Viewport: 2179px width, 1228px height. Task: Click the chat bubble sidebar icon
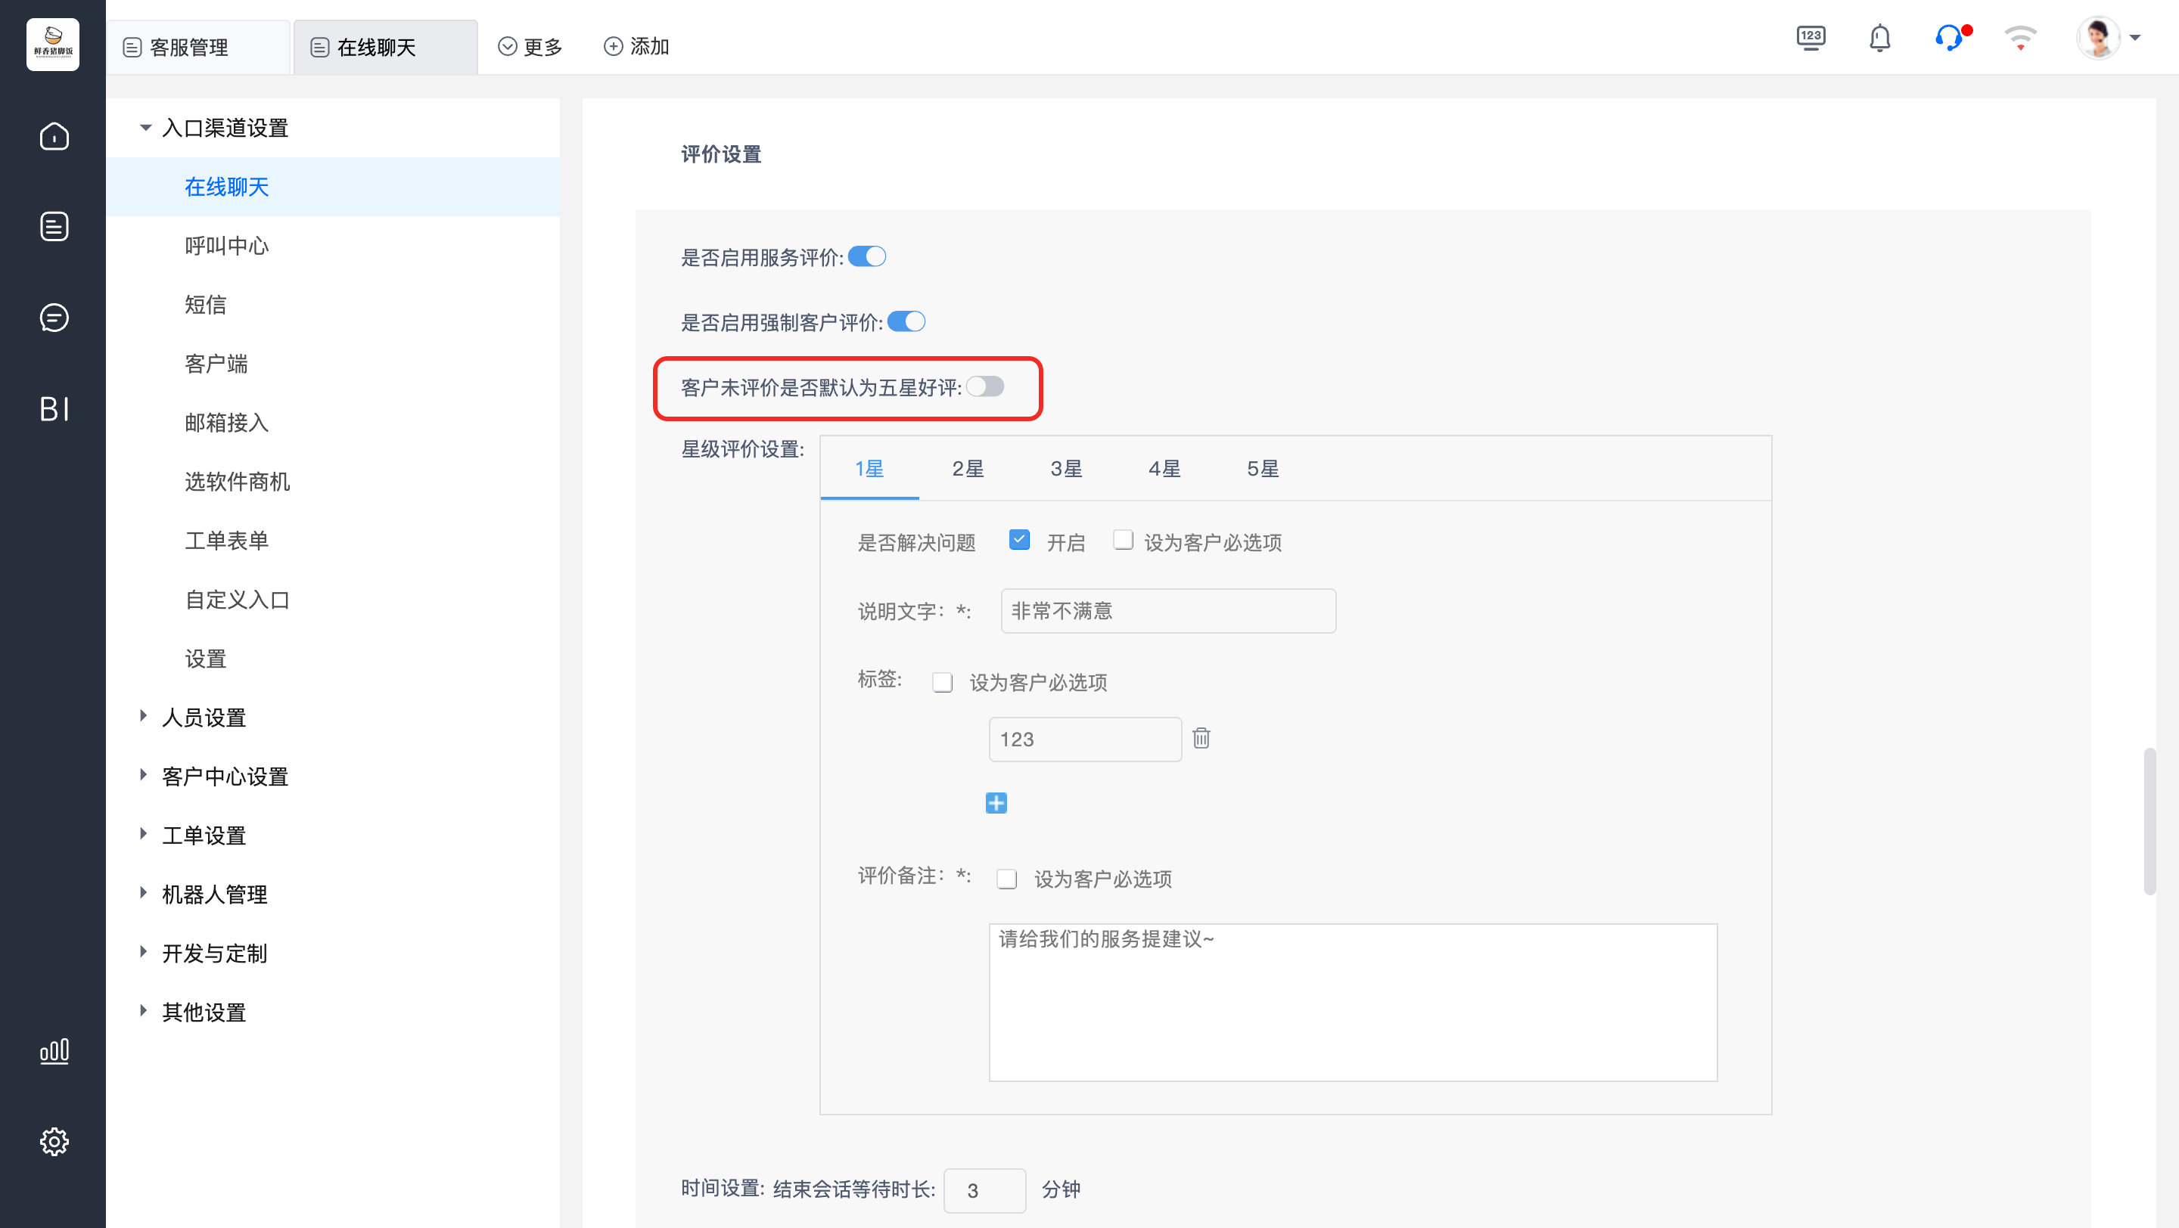(x=54, y=318)
